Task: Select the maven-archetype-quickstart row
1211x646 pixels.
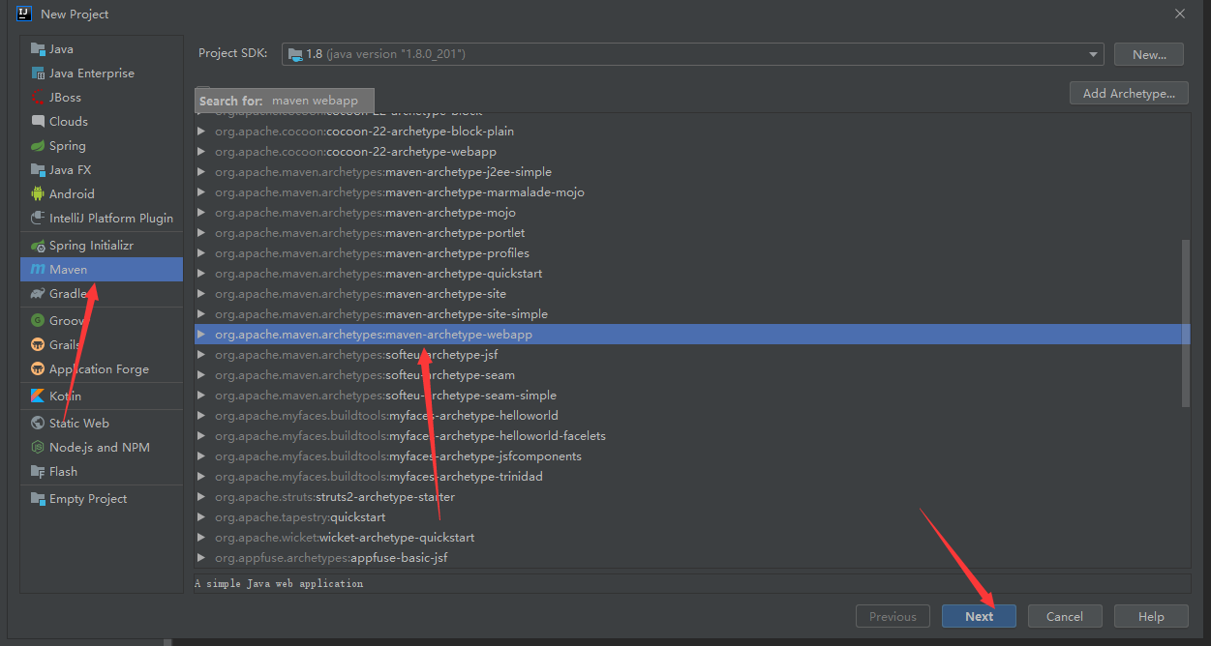Action: (x=692, y=274)
